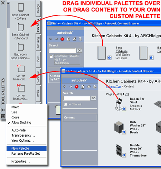Open View Options… from context menu
Image resolution: width=161 pixels, height=169 pixels.
[23, 141]
